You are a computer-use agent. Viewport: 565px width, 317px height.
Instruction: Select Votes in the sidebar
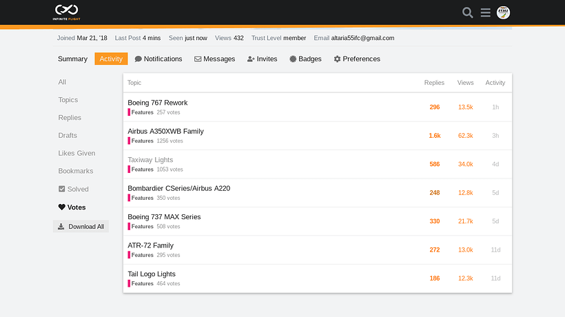click(x=72, y=207)
